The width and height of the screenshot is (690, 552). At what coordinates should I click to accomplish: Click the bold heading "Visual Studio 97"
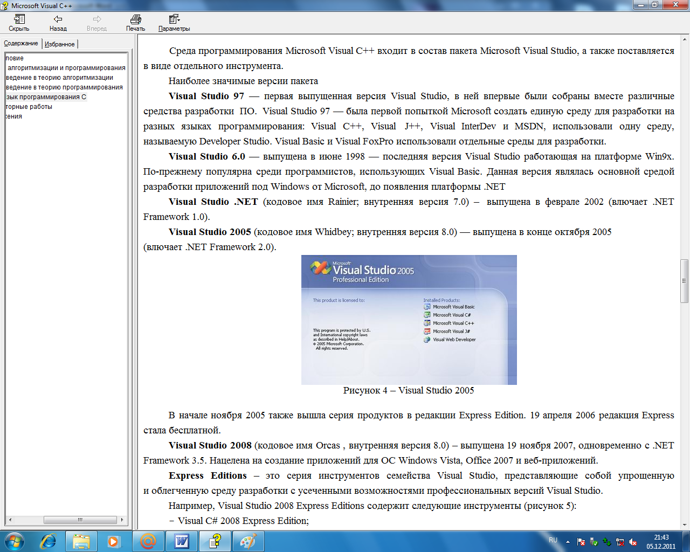206,96
